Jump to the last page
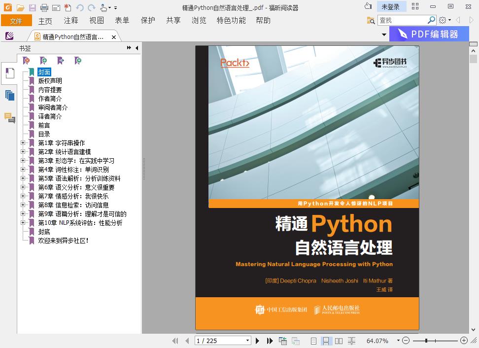 (270, 341)
